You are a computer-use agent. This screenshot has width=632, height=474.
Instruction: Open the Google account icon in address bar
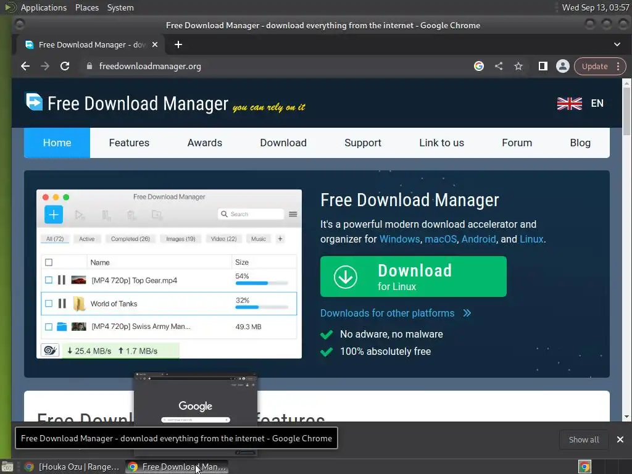click(479, 66)
